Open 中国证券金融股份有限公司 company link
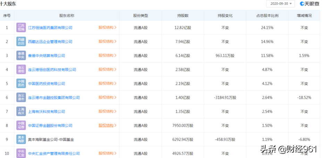Screen dimensions: 322x158 tap(50, 125)
